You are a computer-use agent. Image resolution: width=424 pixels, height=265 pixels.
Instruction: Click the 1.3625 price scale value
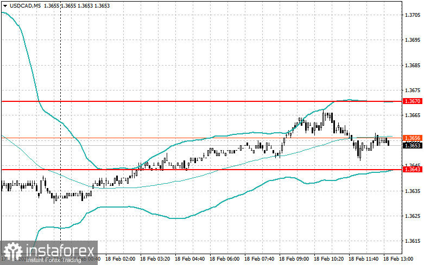[413, 216]
